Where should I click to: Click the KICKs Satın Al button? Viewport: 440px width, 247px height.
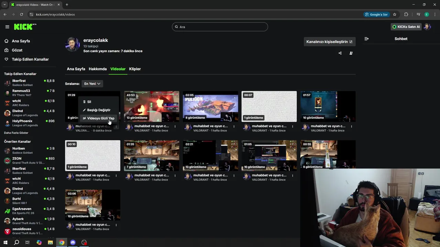[406, 27]
